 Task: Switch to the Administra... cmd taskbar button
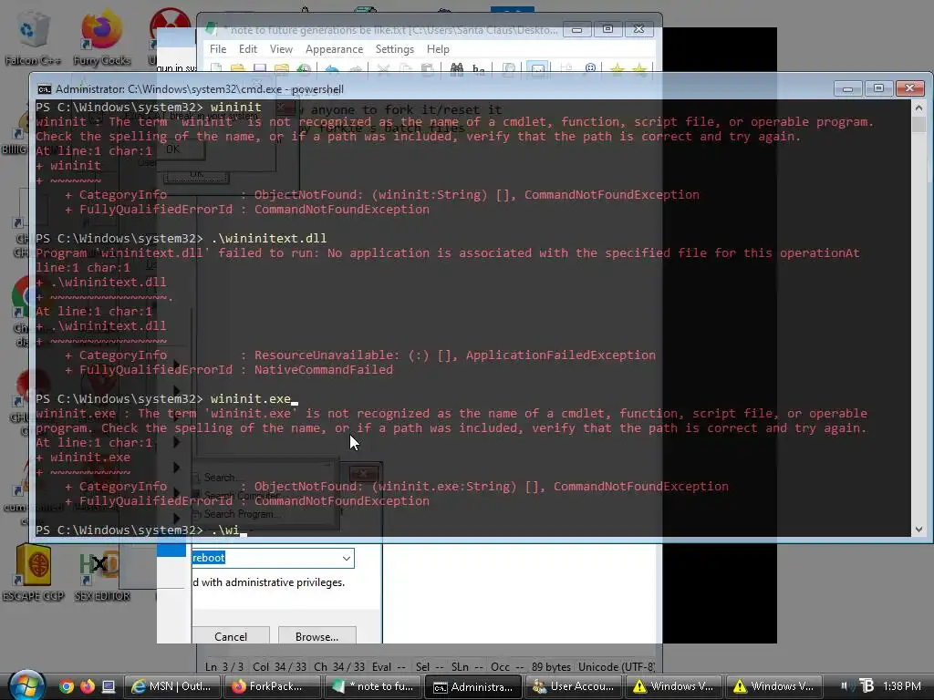click(473, 686)
